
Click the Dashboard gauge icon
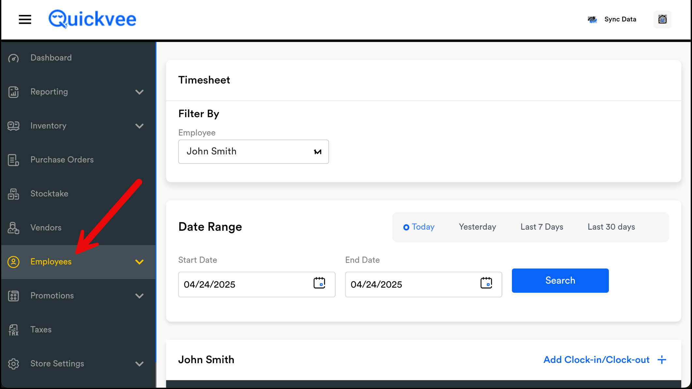pyautogui.click(x=13, y=58)
